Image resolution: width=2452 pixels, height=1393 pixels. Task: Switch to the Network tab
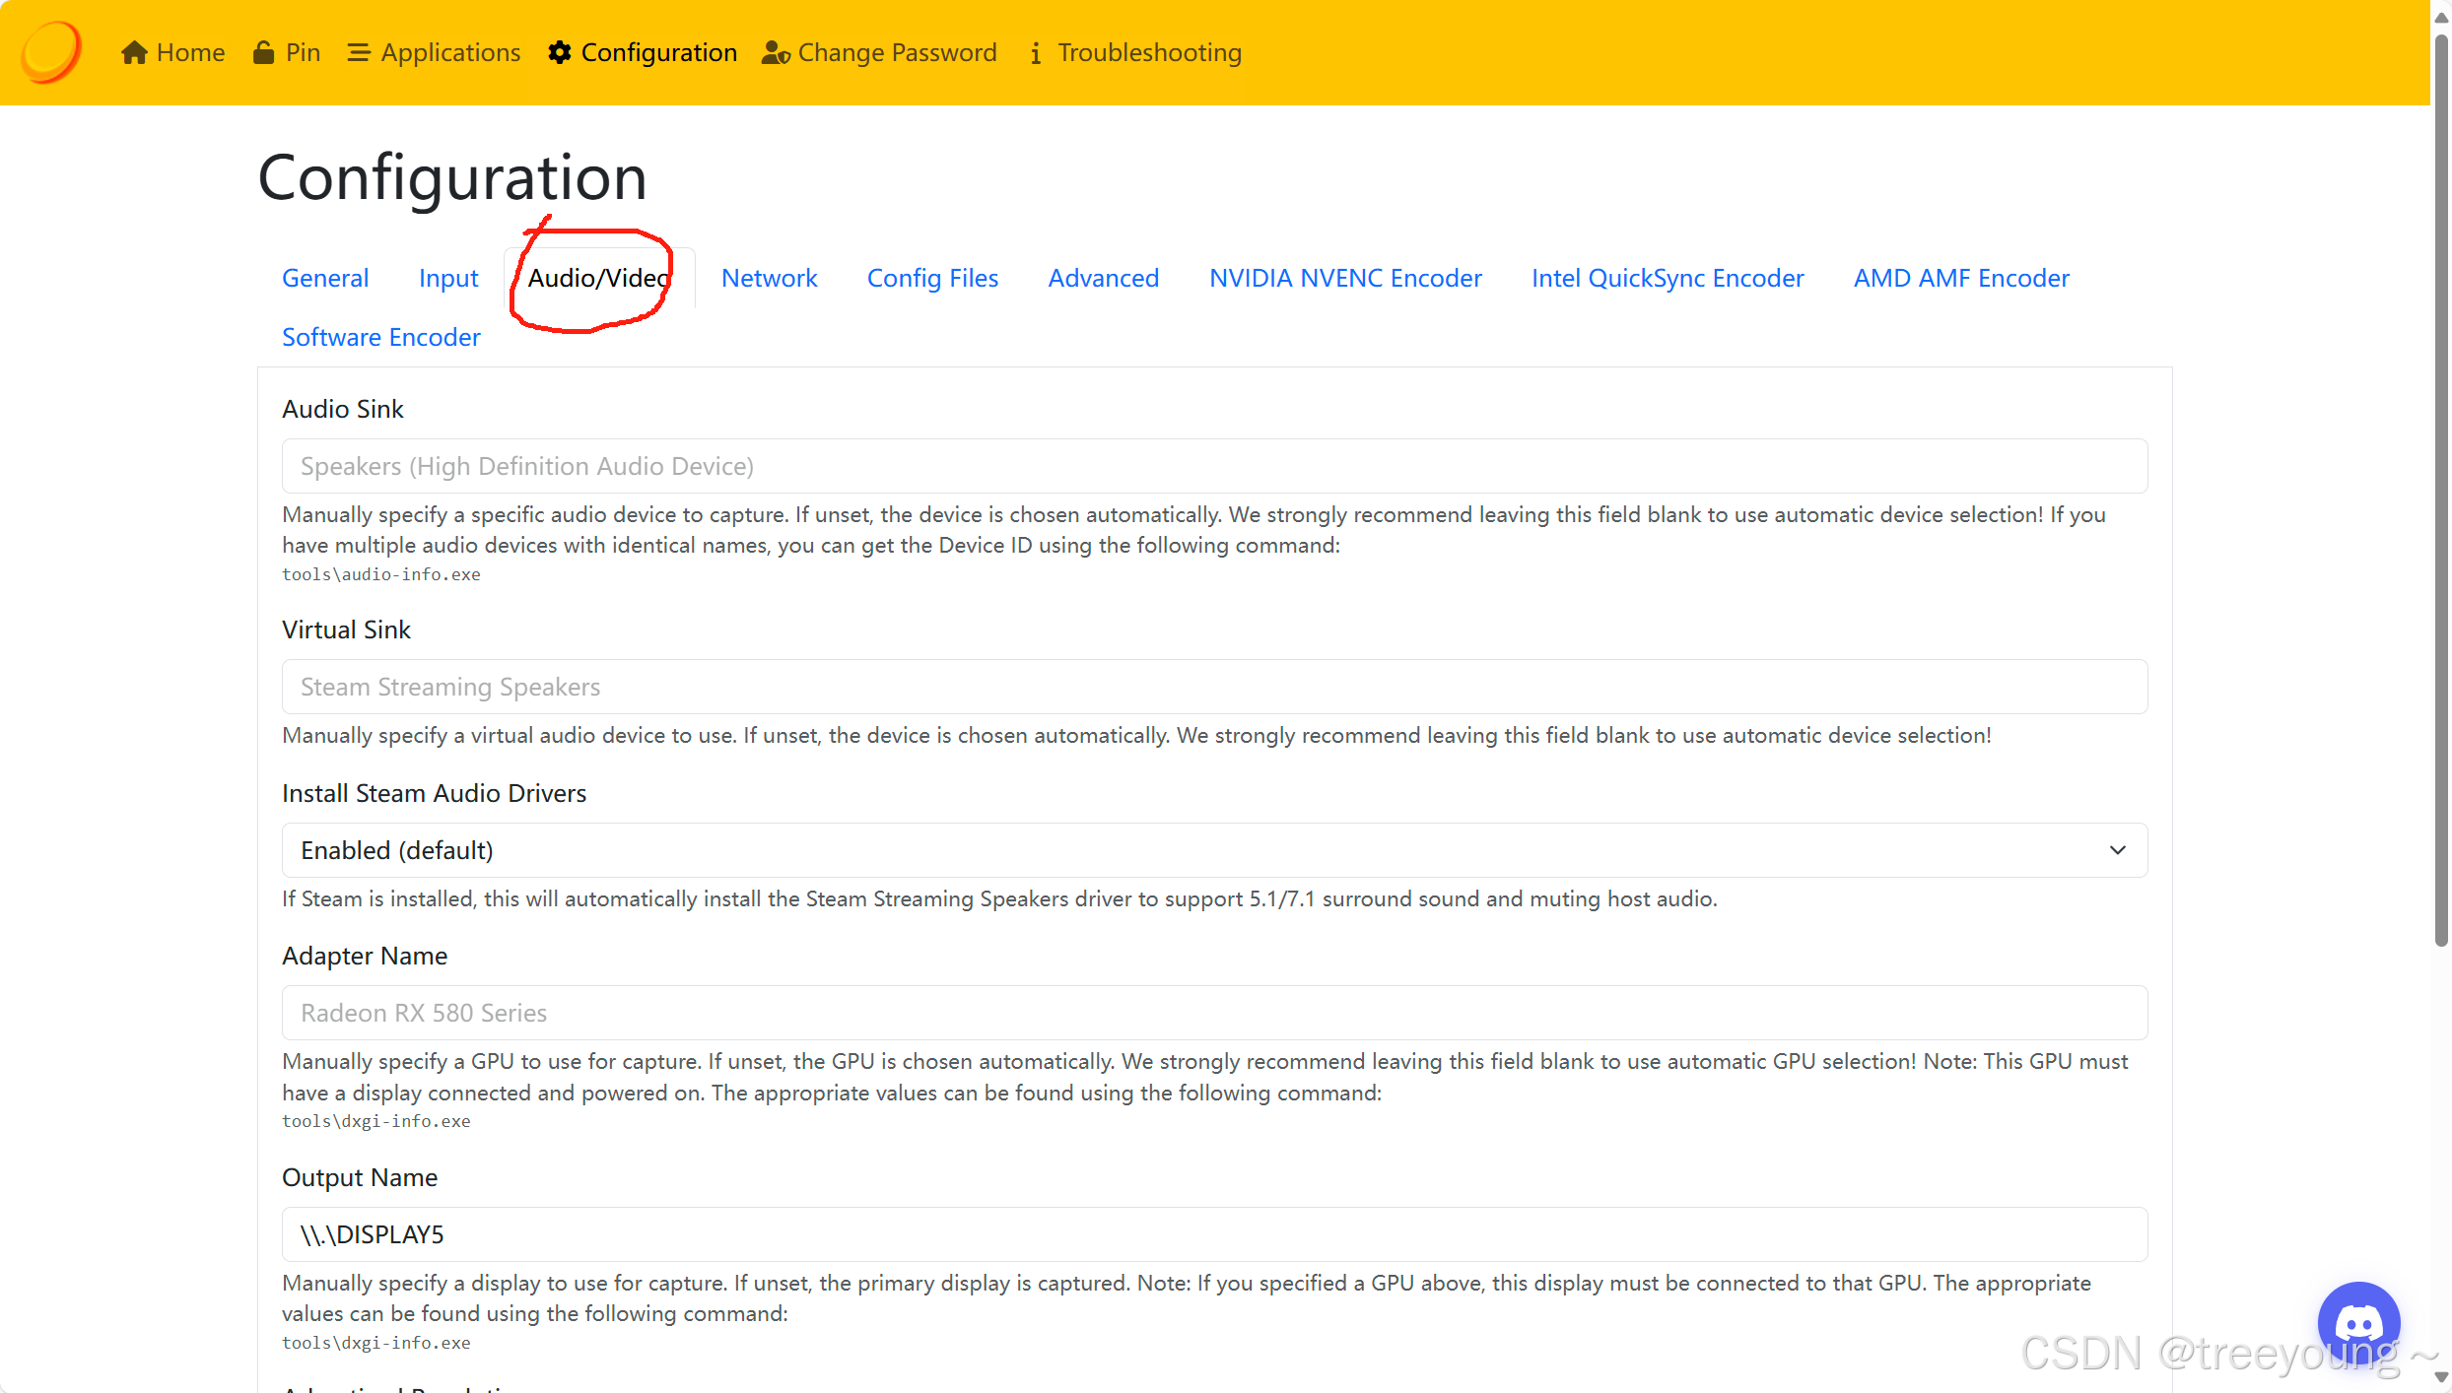pyautogui.click(x=769, y=278)
